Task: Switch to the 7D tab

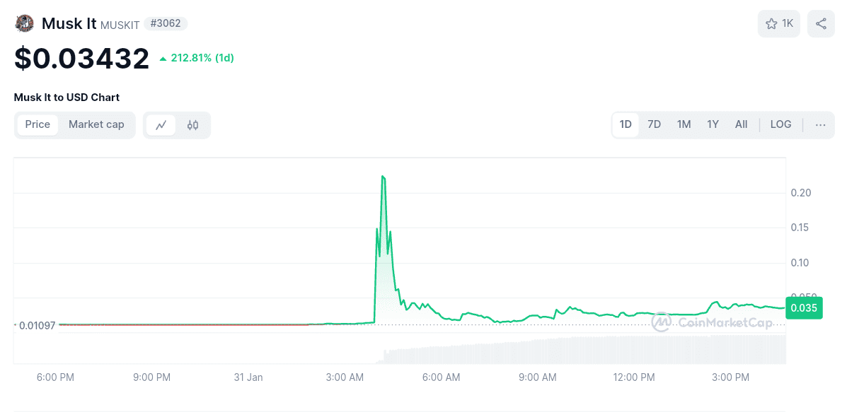Action: coord(654,124)
